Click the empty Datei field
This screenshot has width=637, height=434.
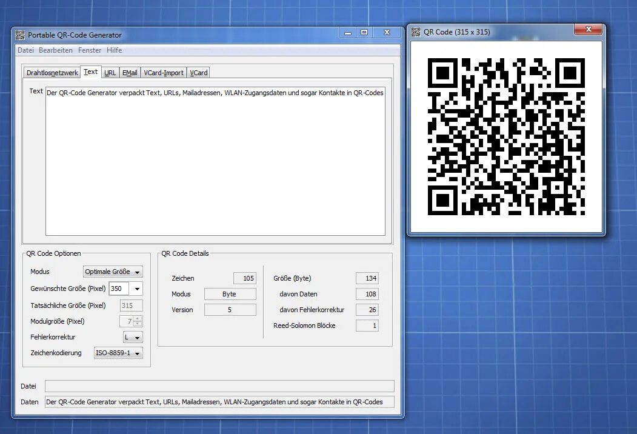pyautogui.click(x=219, y=386)
